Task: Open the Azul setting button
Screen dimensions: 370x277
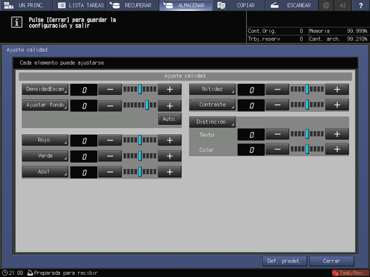Action: point(45,171)
